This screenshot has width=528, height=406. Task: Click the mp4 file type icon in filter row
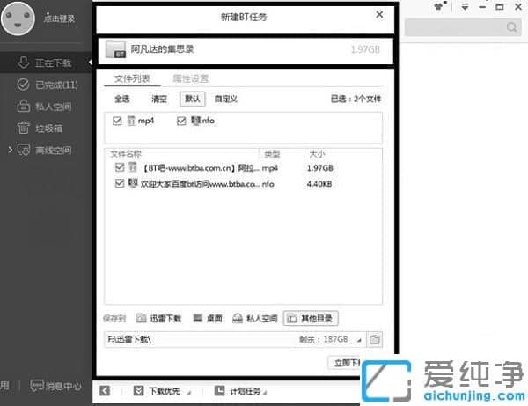click(131, 121)
